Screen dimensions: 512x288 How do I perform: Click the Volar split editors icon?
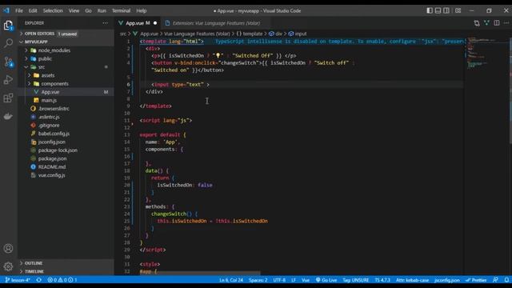(x=487, y=23)
